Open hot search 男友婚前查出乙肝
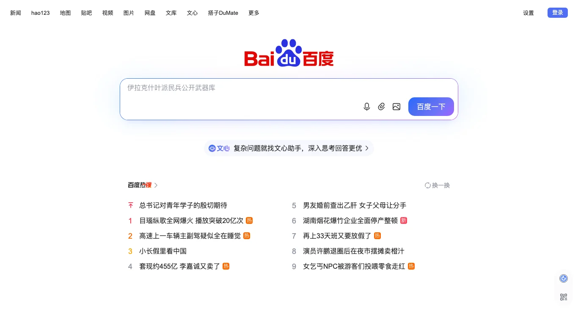 [355, 205]
